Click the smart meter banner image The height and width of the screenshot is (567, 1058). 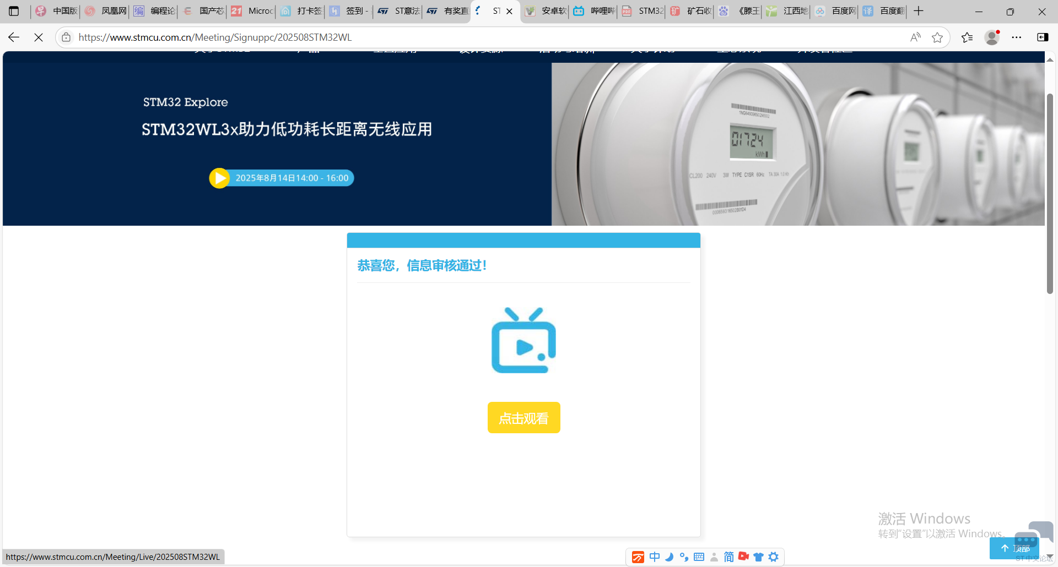pyautogui.click(x=798, y=144)
